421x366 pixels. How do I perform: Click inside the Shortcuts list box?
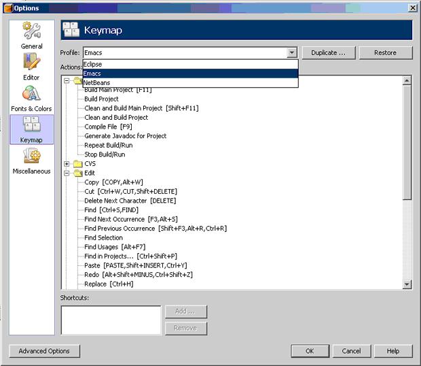pyautogui.click(x=111, y=320)
